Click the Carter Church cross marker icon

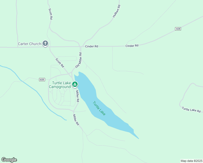(45, 43)
